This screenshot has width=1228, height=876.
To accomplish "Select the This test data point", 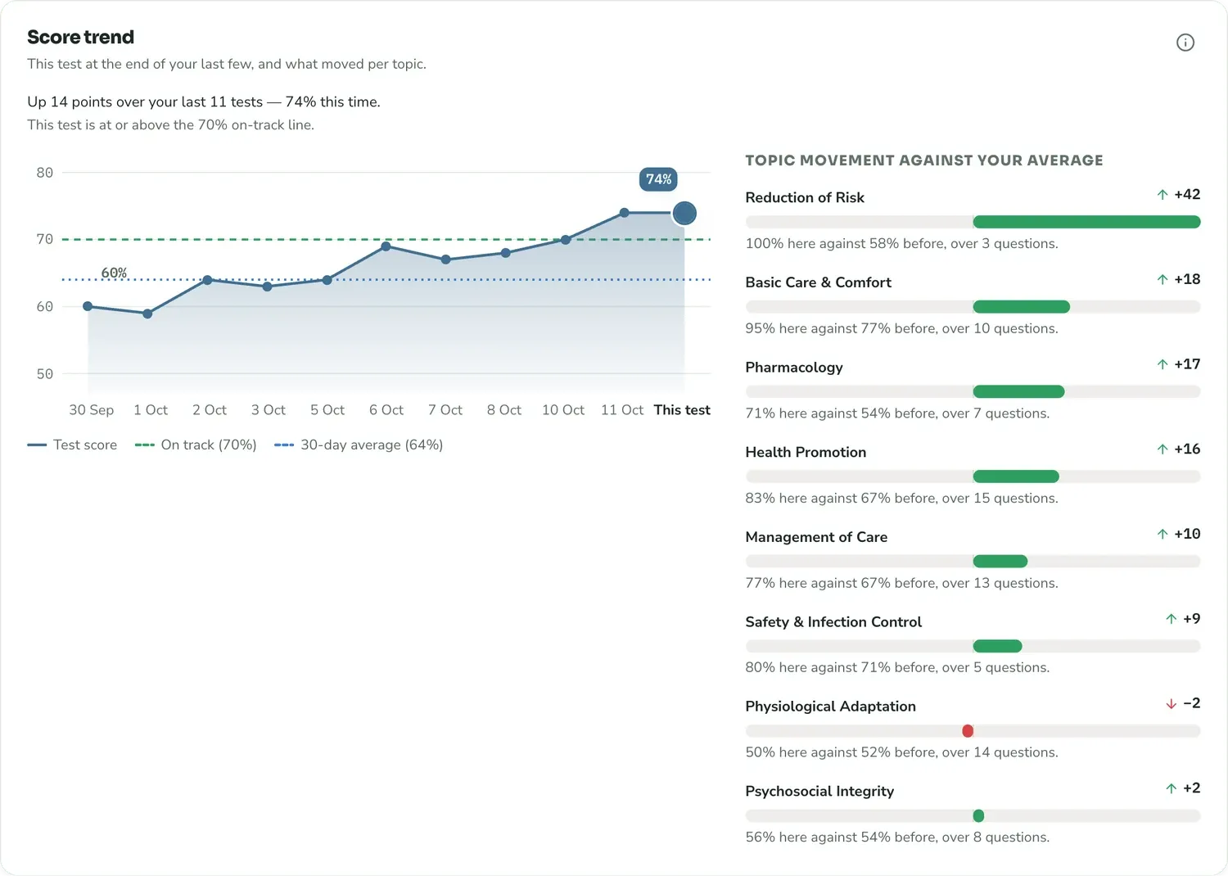I will pyautogui.click(x=684, y=213).
